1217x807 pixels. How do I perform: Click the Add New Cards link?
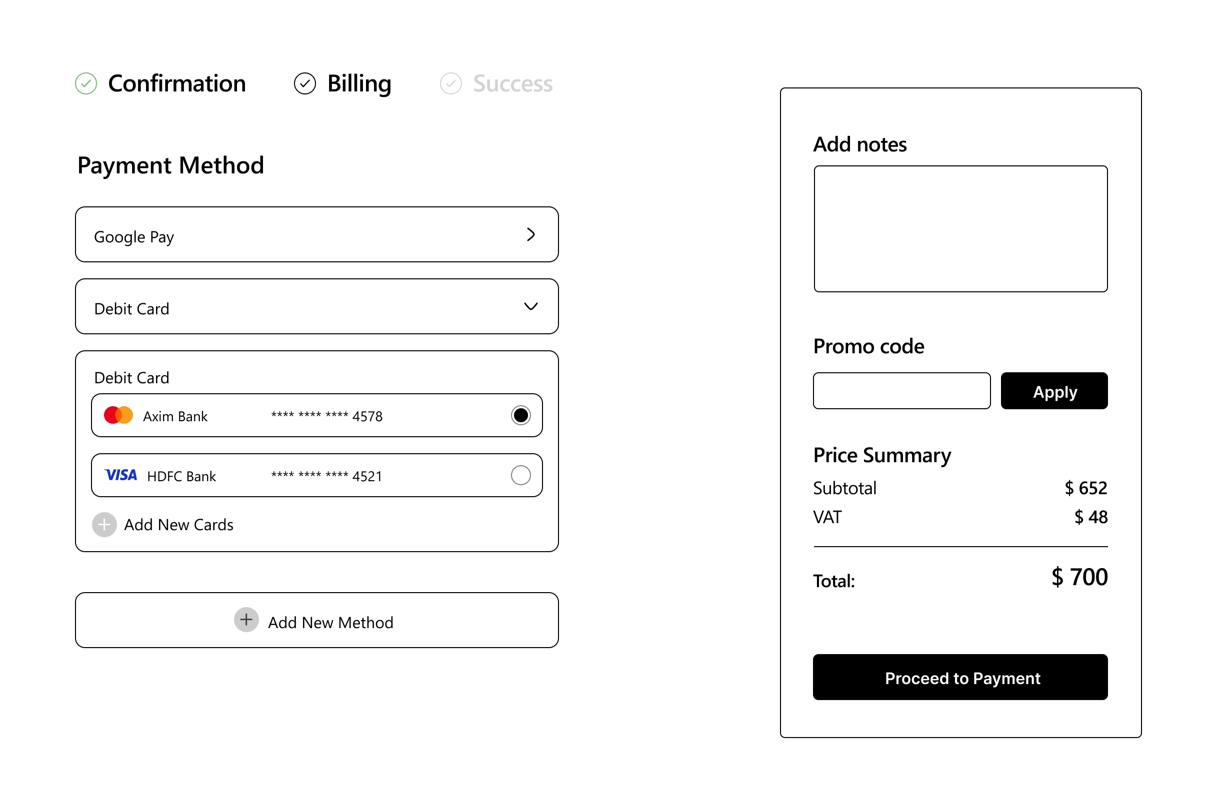coord(178,525)
